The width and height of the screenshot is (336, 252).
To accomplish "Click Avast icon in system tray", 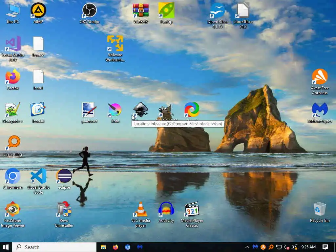I will [263, 247].
